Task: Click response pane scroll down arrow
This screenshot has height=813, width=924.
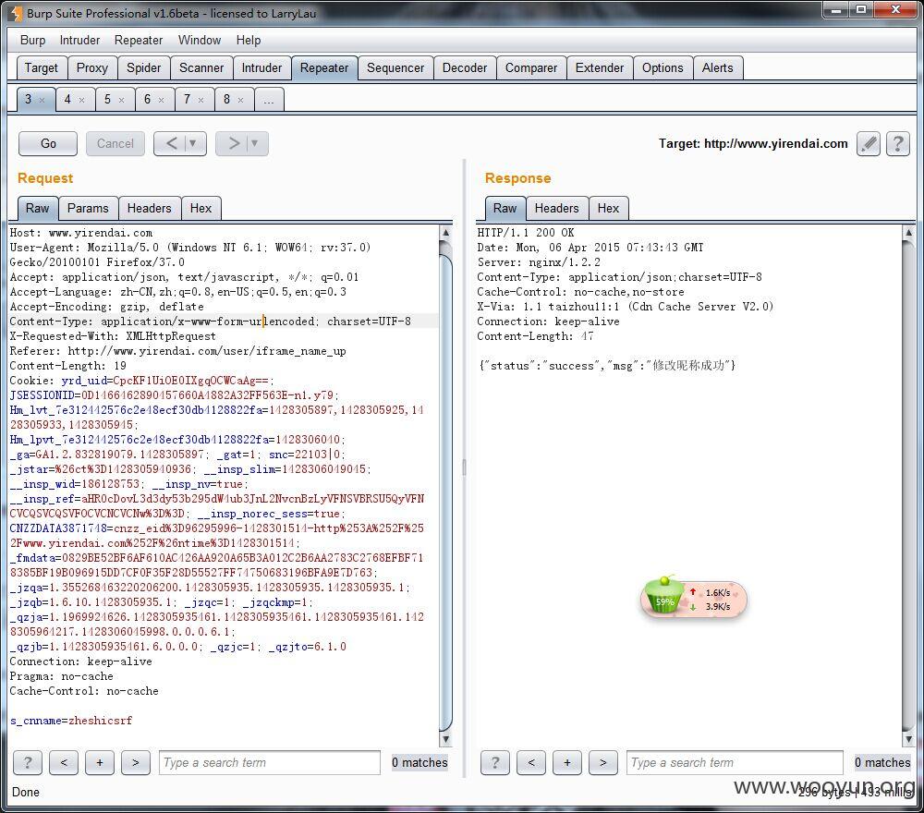Action: [x=908, y=739]
